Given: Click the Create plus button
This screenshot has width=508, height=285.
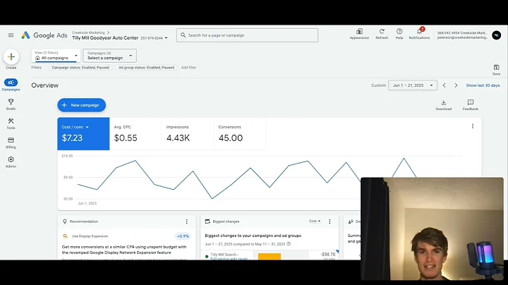Looking at the screenshot, I should [x=11, y=57].
